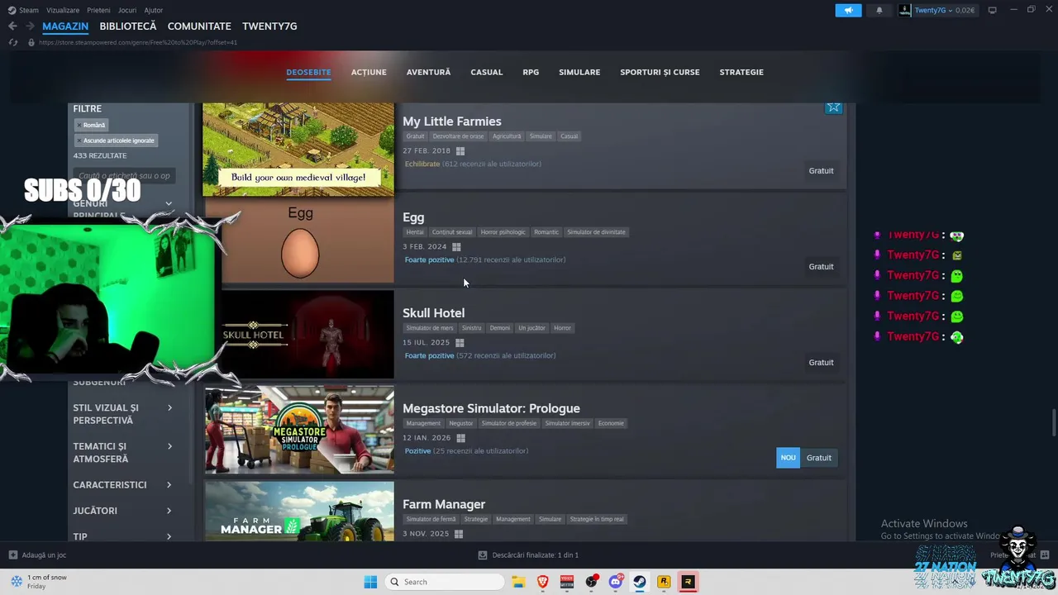Switch to Big Picture mode monitor icon

coord(992,10)
